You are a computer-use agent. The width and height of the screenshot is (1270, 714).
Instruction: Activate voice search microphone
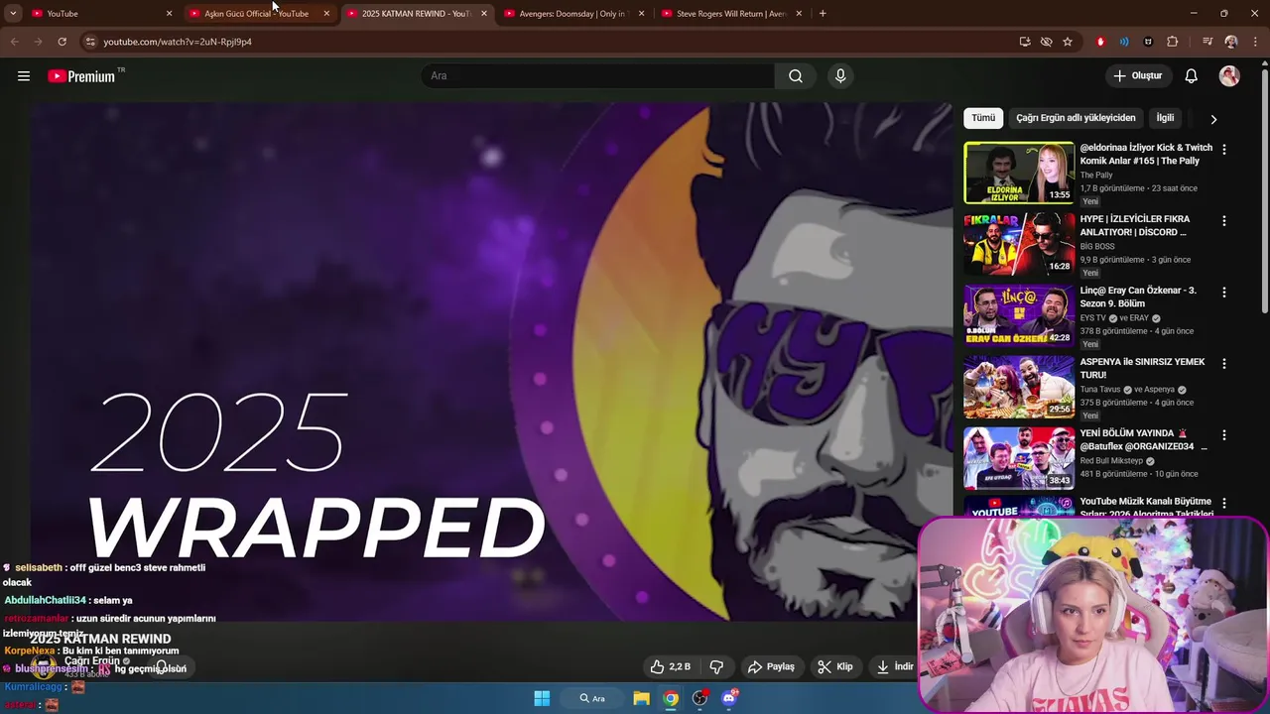tap(840, 76)
